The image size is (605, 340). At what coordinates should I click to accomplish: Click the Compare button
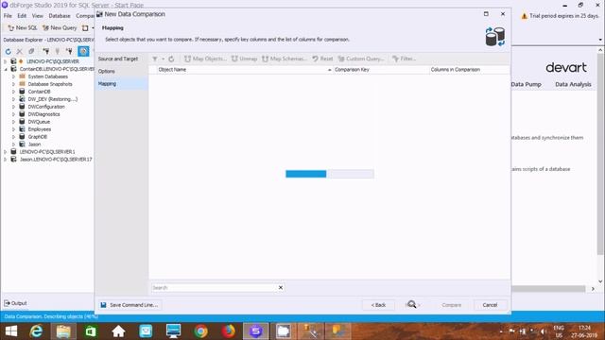pyautogui.click(x=452, y=305)
